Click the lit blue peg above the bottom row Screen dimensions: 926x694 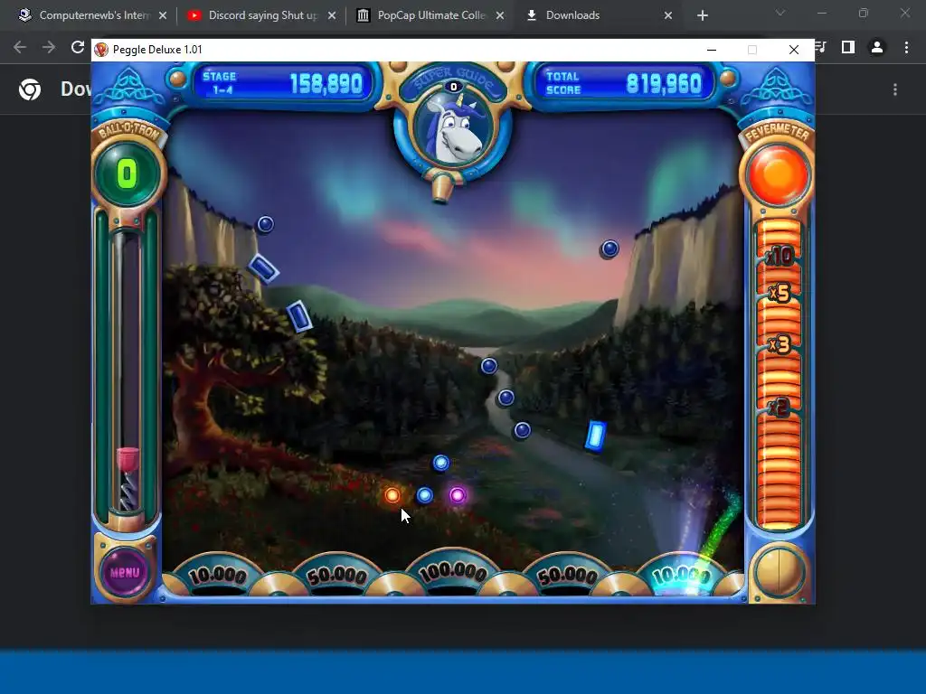(x=440, y=464)
